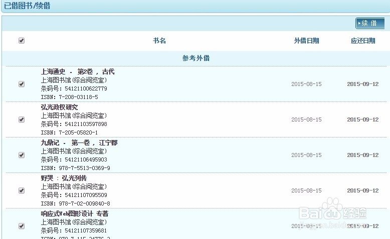Viewport: 390px width, 239px height.
Task: Uncheck the 野哭：弘光列传 book checkbox
Action: 22,190
